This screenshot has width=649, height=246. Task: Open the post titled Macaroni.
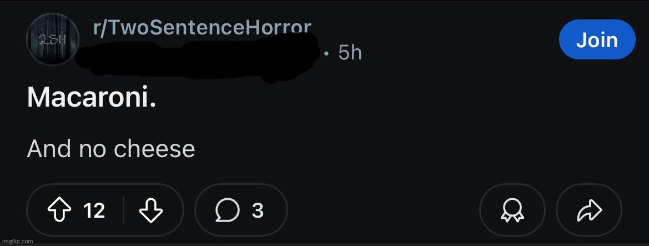[92, 98]
